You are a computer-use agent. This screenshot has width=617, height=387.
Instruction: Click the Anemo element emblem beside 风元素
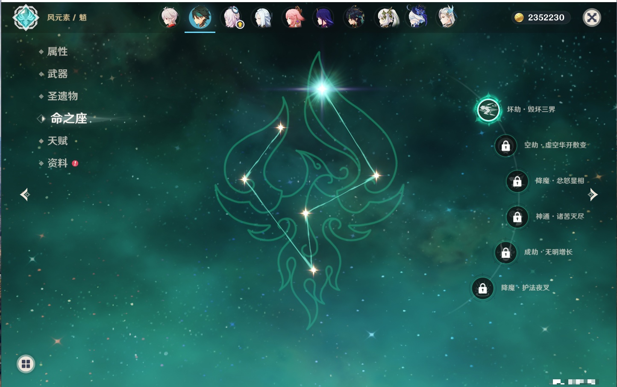coord(26,18)
